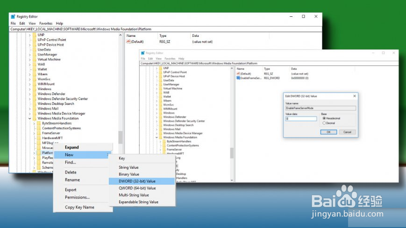Click the Windows folder icon in front window

click(35, 89)
